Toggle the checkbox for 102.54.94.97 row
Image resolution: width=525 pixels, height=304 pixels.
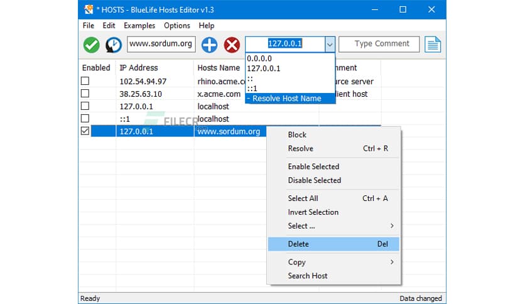[85, 80]
